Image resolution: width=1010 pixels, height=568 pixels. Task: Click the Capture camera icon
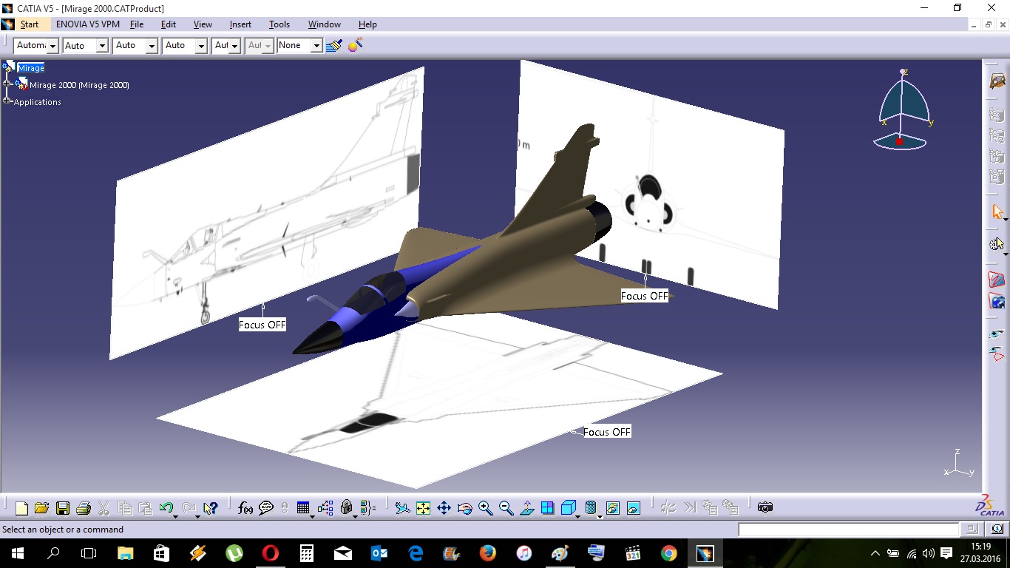pos(765,507)
